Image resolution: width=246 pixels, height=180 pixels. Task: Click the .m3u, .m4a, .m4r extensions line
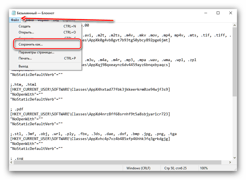(x=139, y=60)
